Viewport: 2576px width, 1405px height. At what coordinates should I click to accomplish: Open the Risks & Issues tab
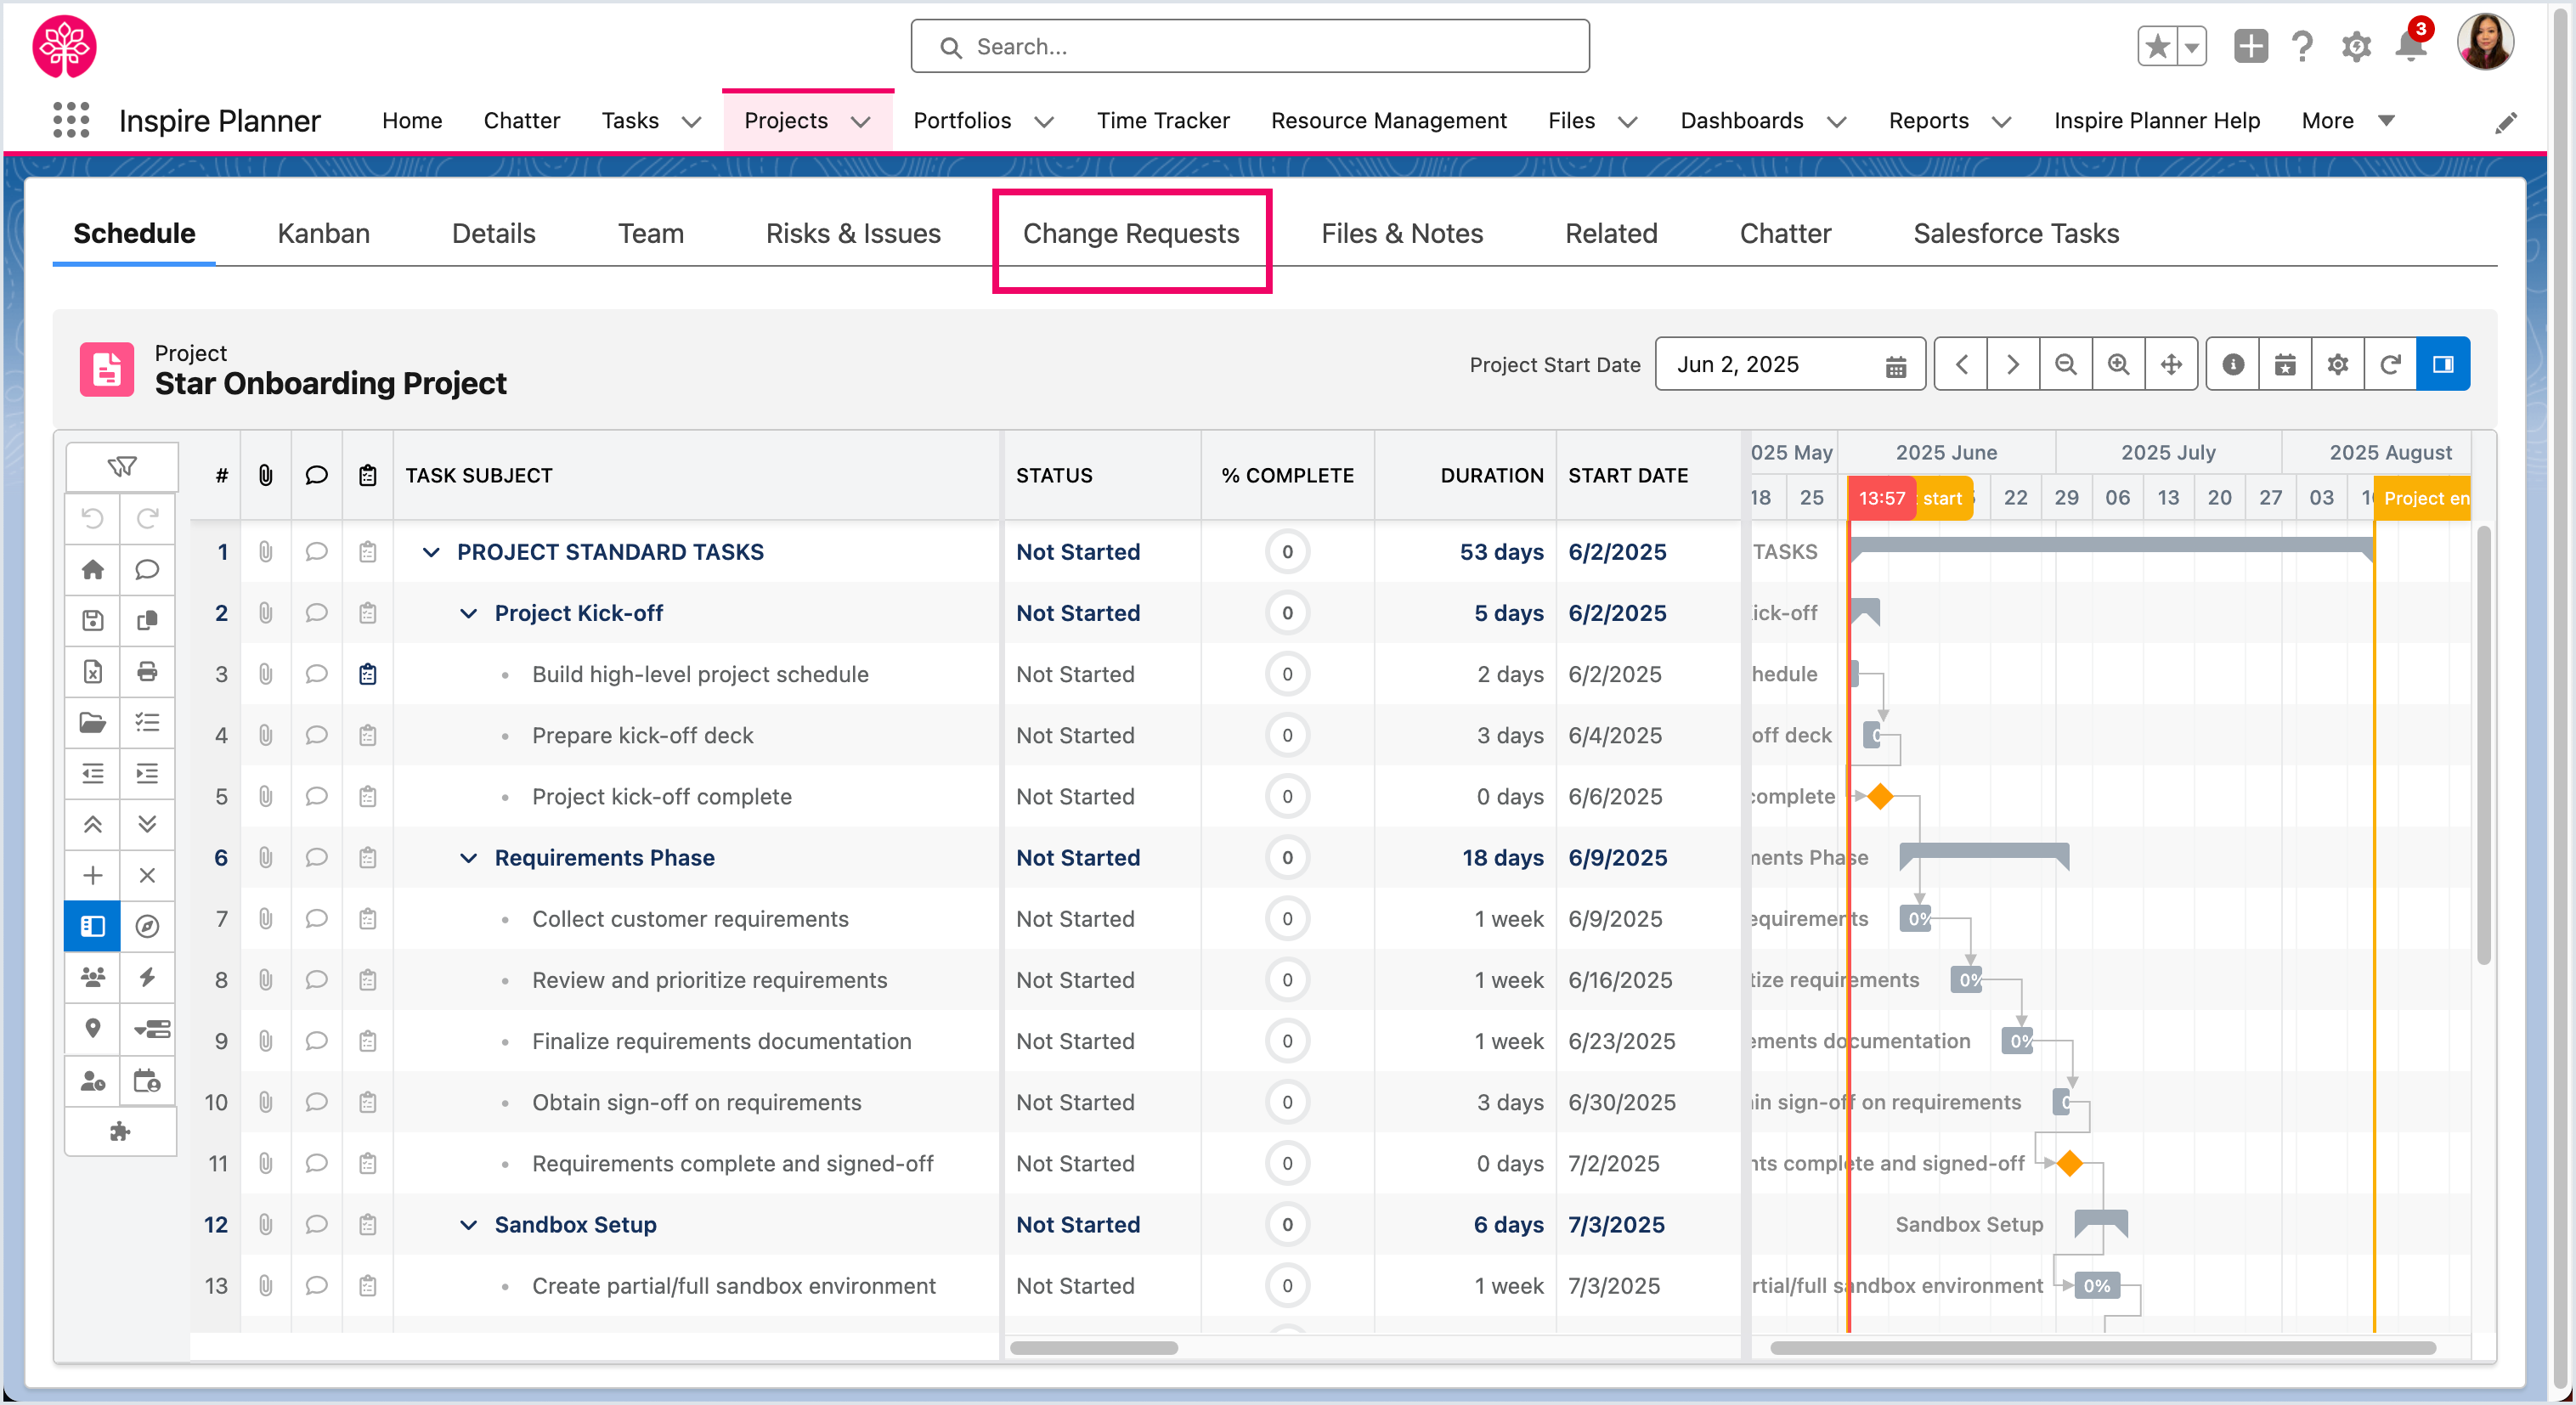pos(853,233)
